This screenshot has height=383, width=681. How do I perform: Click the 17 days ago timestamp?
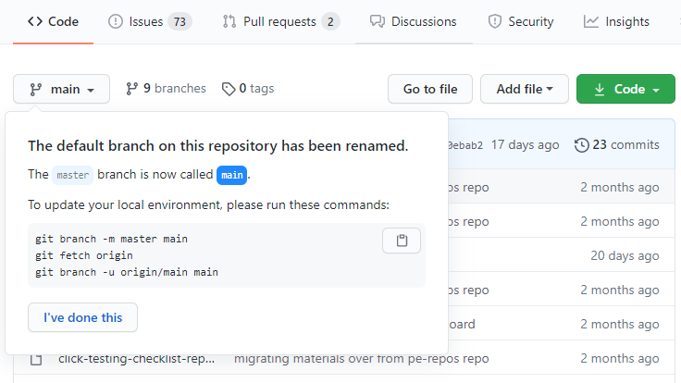click(525, 145)
